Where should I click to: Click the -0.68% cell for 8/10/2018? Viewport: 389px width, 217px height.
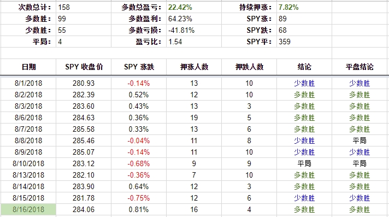[139, 163]
